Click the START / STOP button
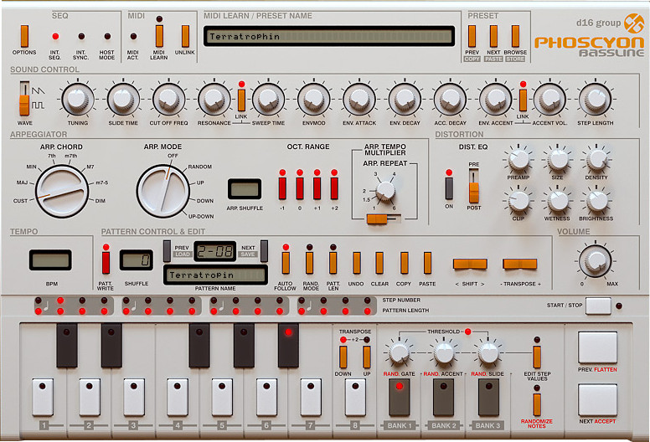This screenshot has height=442, width=650. [598, 306]
